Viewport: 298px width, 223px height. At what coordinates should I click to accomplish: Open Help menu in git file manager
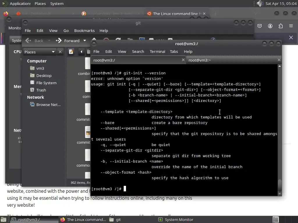(104, 30)
